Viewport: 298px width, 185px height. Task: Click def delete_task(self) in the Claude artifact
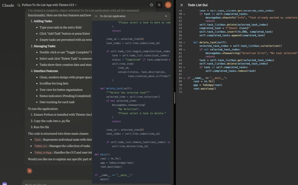click(116, 89)
